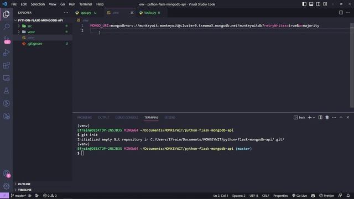Open Copilot status icon in status bar
354x199 pixels.
click(x=313, y=196)
